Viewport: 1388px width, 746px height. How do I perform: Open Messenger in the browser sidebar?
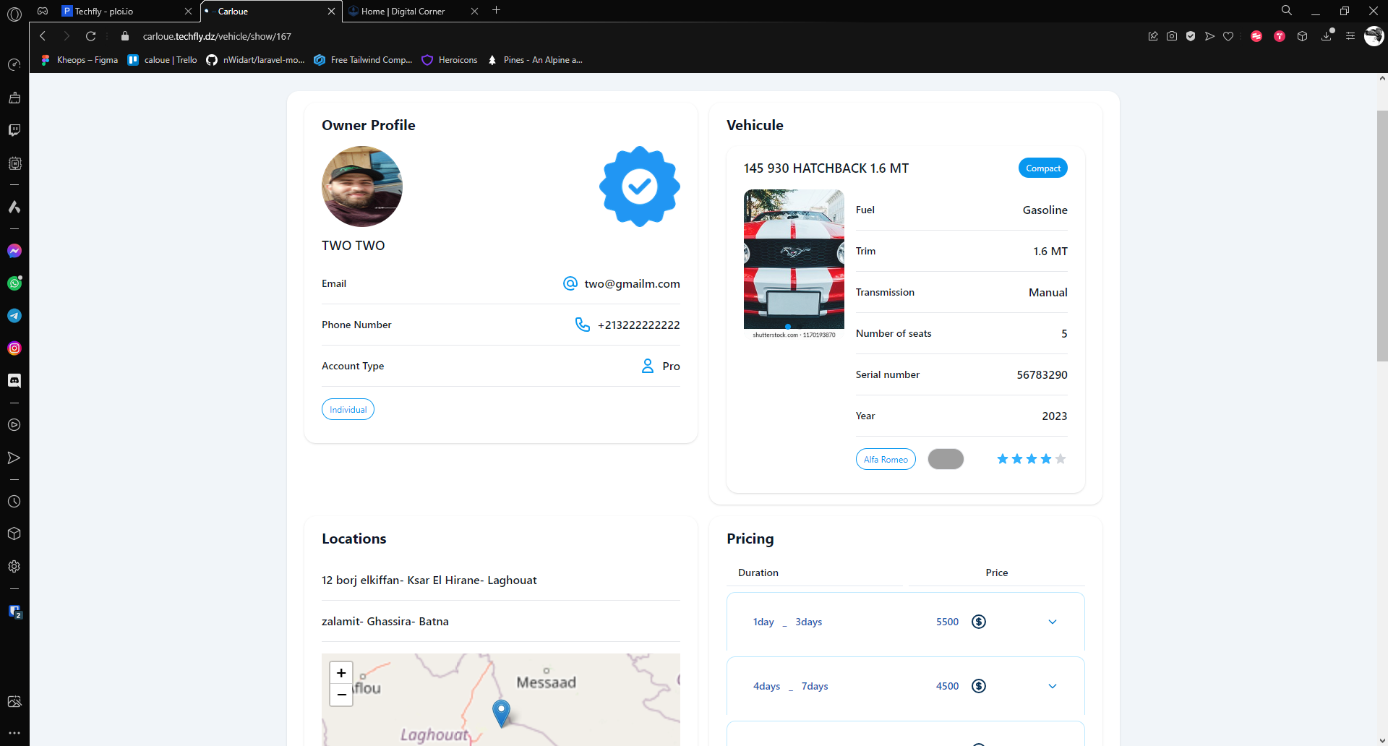14,251
